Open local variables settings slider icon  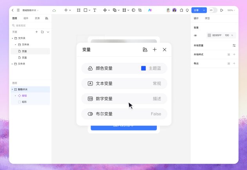pos(234,46)
